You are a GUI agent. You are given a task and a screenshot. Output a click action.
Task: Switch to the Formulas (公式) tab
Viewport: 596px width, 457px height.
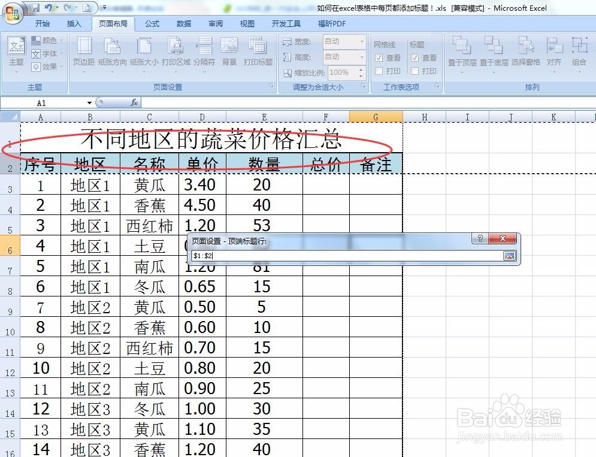point(152,23)
